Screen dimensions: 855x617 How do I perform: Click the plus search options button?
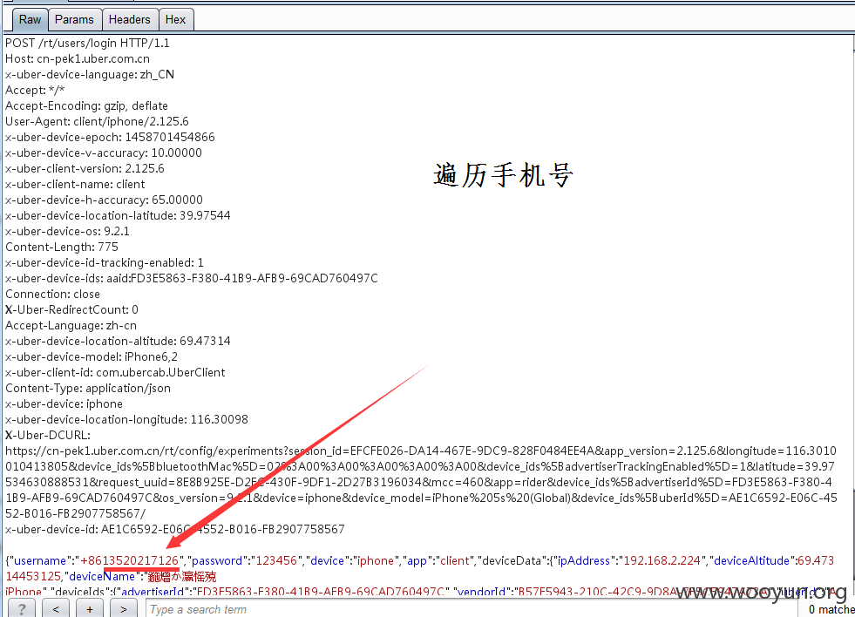(x=90, y=608)
